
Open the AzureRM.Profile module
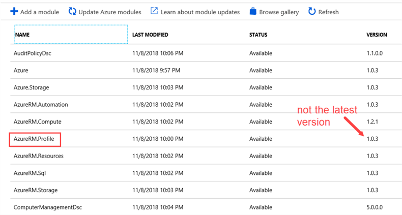34,139
